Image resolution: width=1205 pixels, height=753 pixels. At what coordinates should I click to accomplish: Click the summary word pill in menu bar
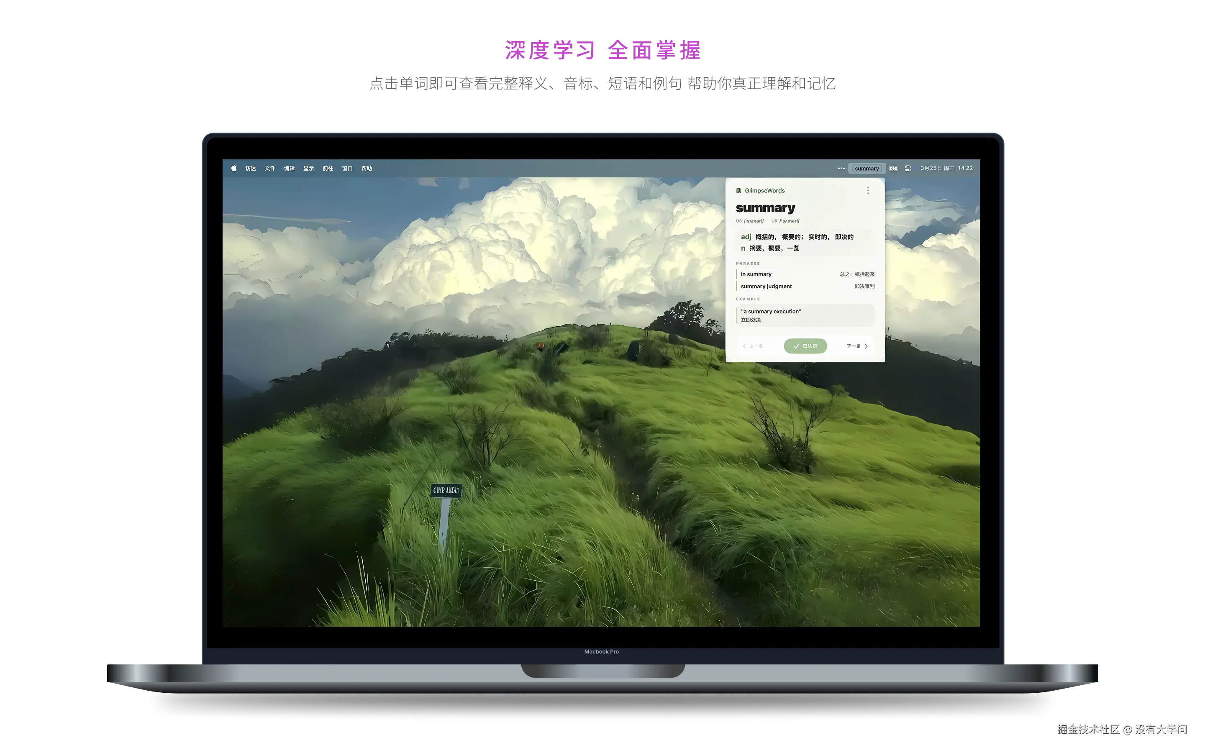pyautogui.click(x=867, y=168)
